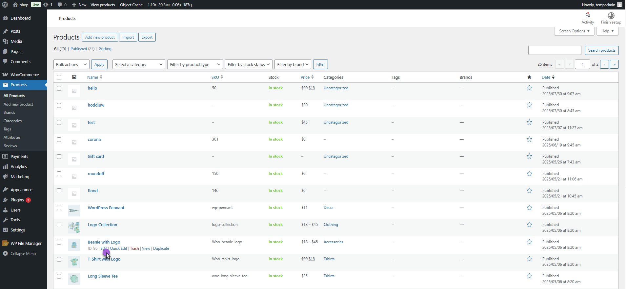Expand the Help panel
Viewport: 626px width, 289px height.
tap(607, 31)
